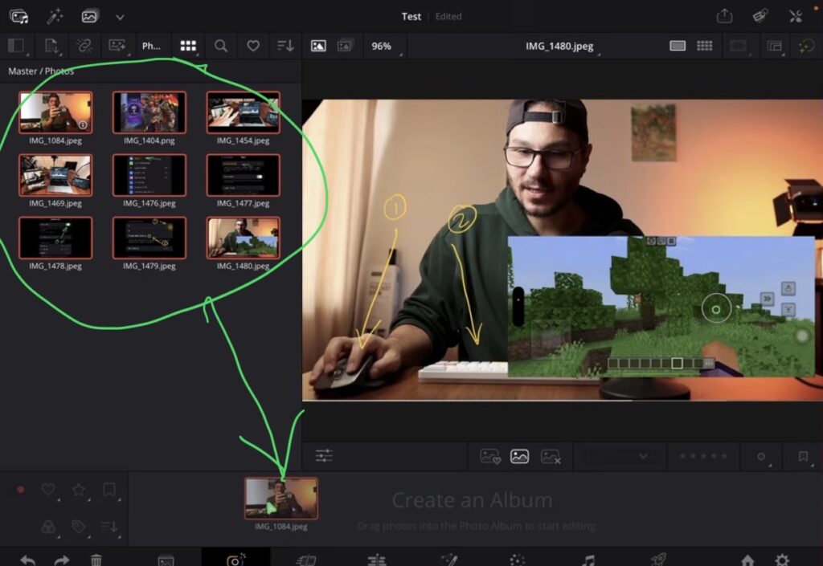
Task: Open the safe area overlay options
Action: tap(739, 46)
